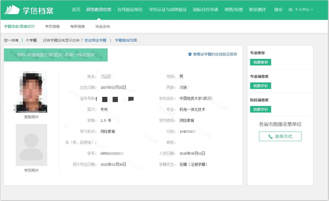
Task: Click the 学信档案 logo icon
Action: [12, 10]
